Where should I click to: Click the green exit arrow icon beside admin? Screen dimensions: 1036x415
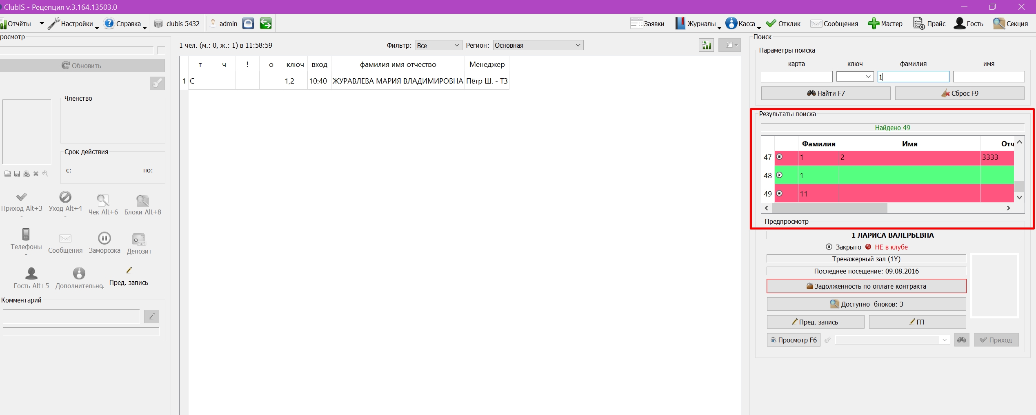point(266,23)
